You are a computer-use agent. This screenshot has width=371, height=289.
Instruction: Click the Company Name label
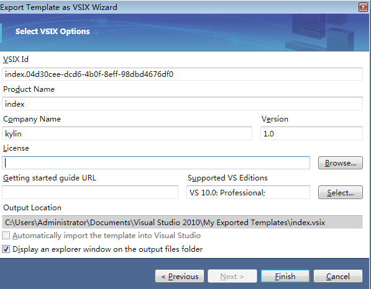[32, 119]
